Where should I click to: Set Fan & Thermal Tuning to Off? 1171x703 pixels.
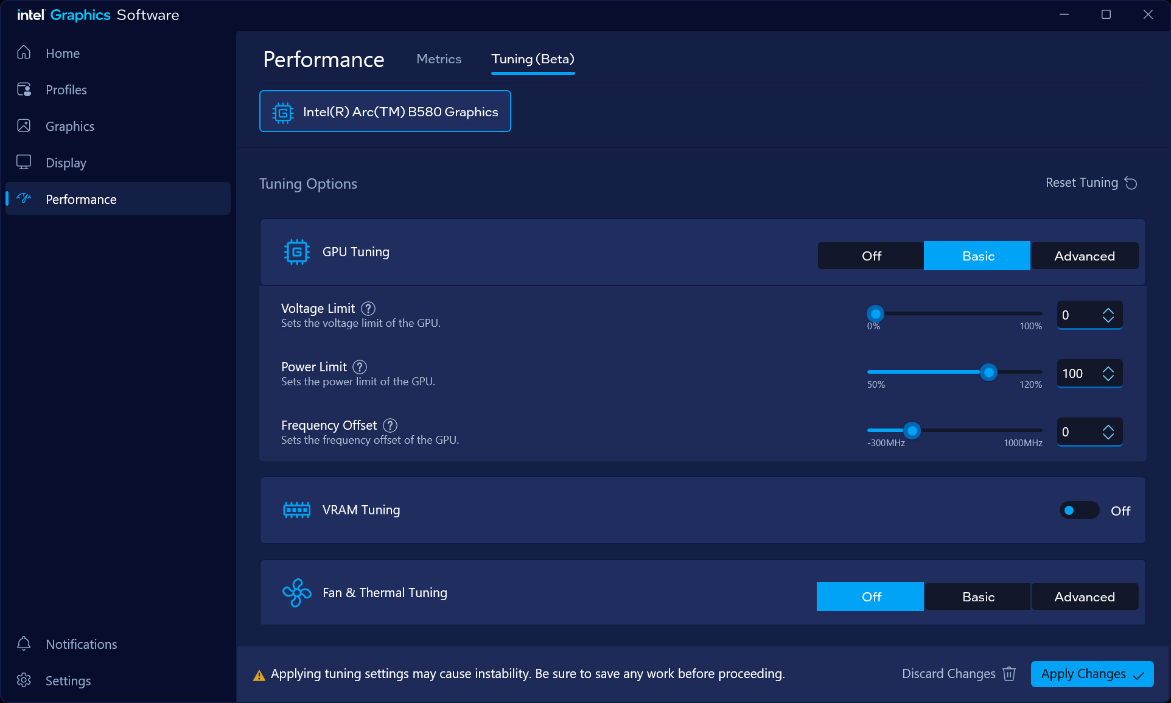tap(870, 596)
